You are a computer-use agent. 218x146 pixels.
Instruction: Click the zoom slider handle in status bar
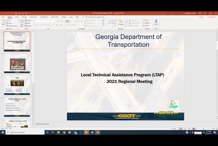(204, 129)
